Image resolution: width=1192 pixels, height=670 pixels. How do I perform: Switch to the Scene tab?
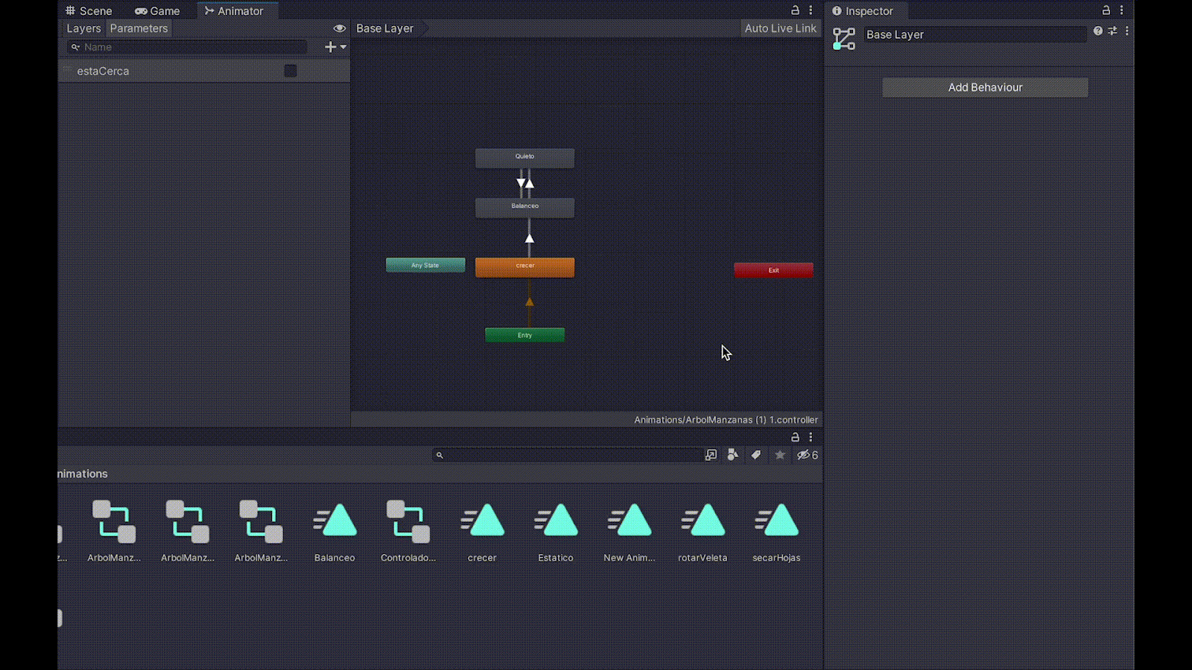(89, 11)
